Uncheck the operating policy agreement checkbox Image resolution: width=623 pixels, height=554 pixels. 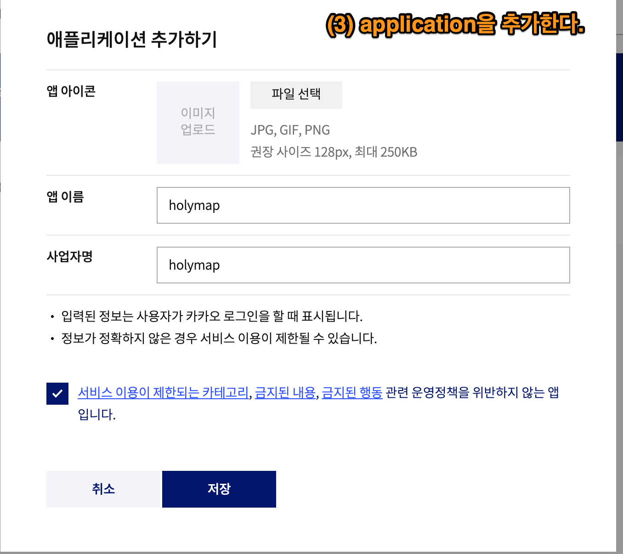[57, 394]
